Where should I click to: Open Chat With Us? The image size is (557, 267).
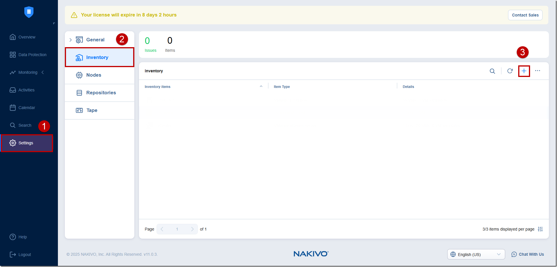[x=527, y=254]
